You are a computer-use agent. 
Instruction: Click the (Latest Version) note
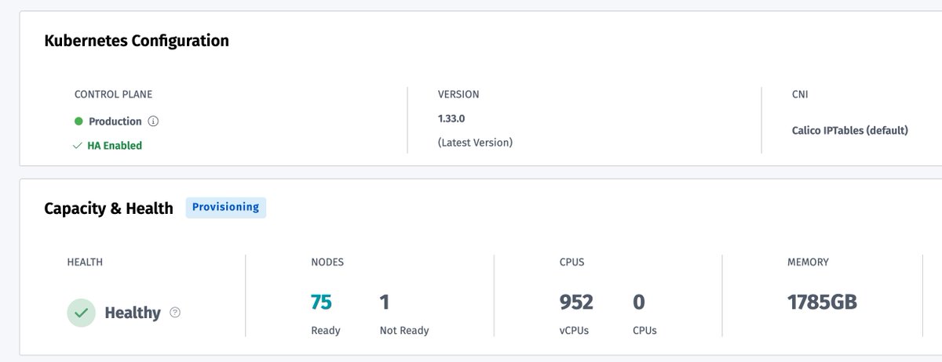coord(475,143)
